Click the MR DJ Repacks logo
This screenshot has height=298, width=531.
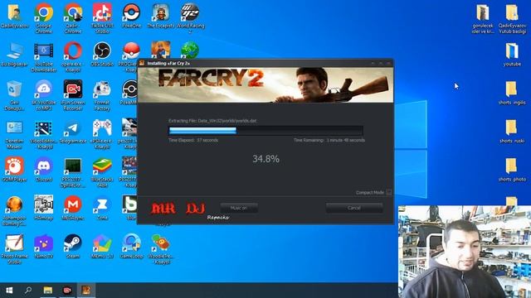(x=190, y=210)
